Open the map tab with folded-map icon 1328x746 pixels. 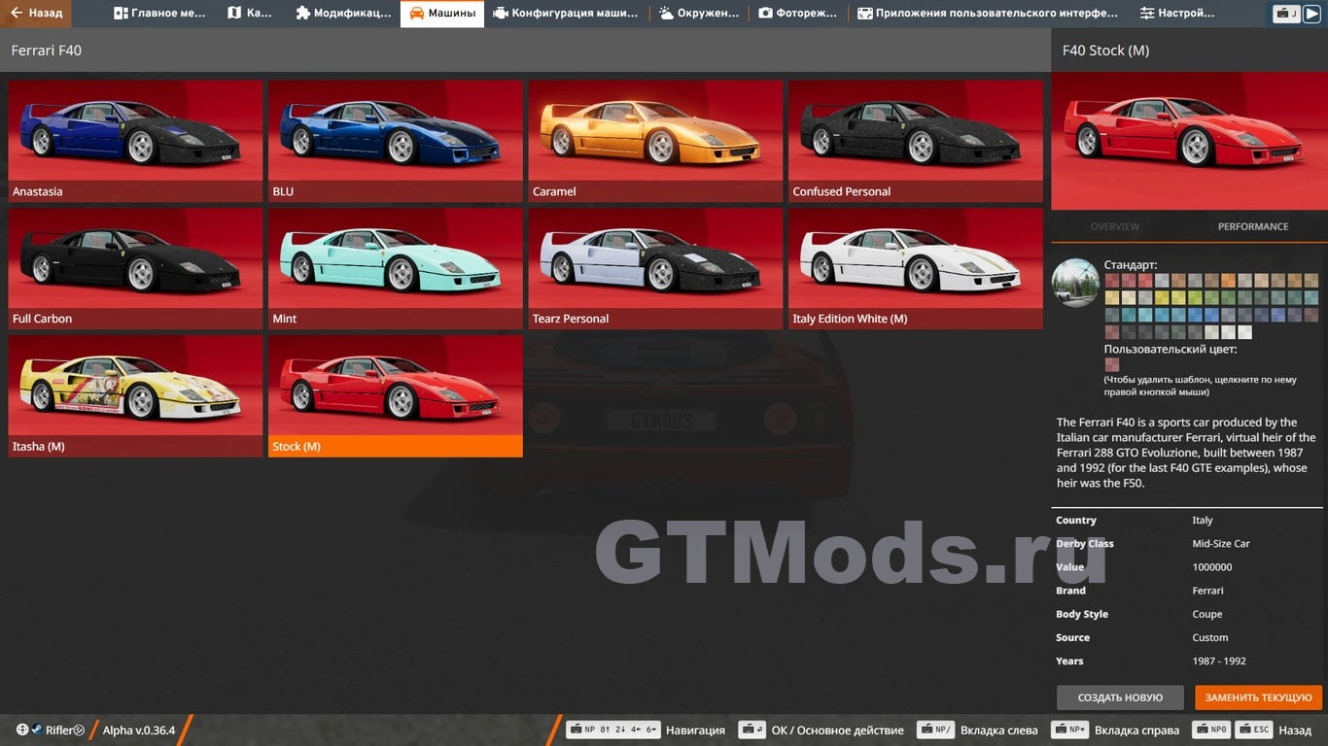pyautogui.click(x=250, y=14)
